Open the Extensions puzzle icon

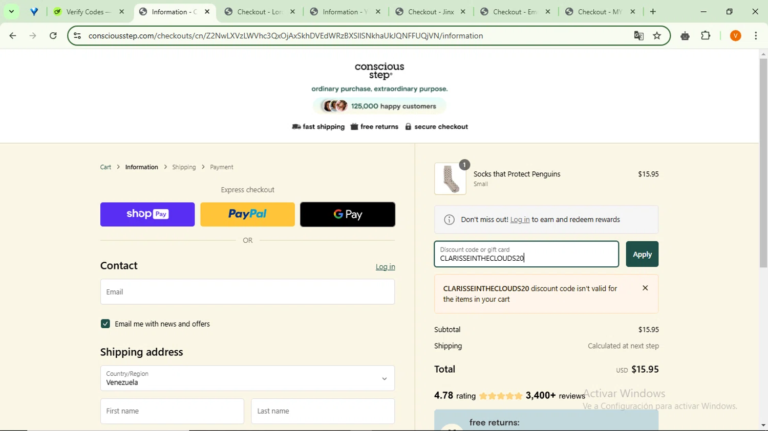[x=706, y=36]
